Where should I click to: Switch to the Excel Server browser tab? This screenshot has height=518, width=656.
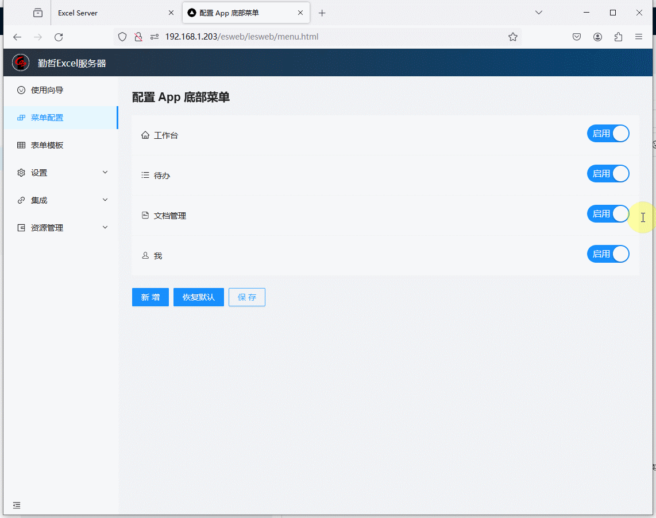pyautogui.click(x=103, y=13)
